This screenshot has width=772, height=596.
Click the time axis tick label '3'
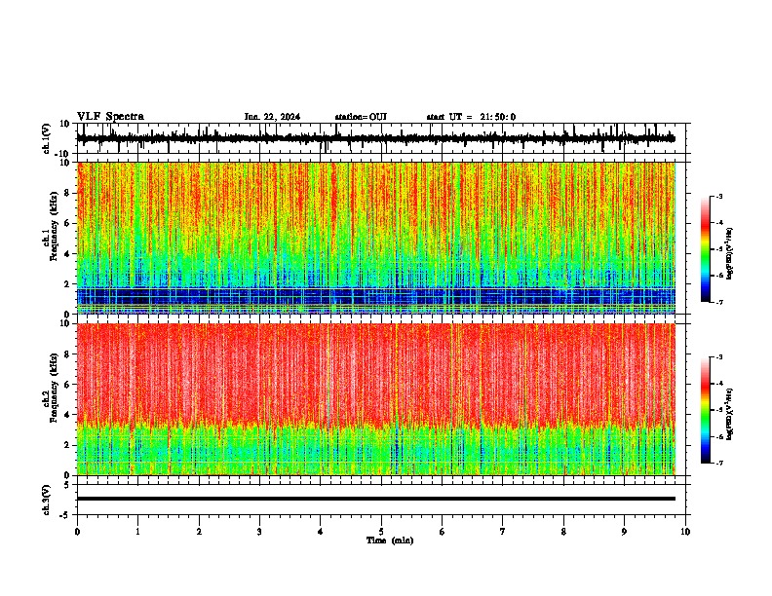tap(259, 532)
